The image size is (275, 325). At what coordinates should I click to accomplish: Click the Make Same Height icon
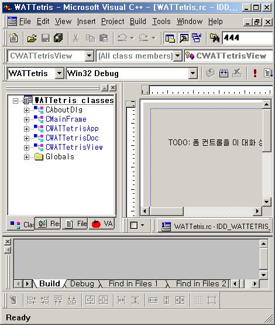[x=167, y=300]
